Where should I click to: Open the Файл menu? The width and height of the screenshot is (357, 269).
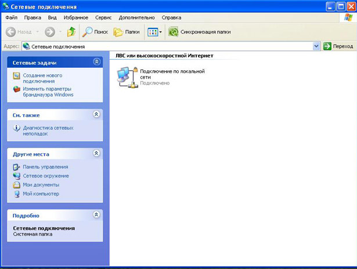12,17
